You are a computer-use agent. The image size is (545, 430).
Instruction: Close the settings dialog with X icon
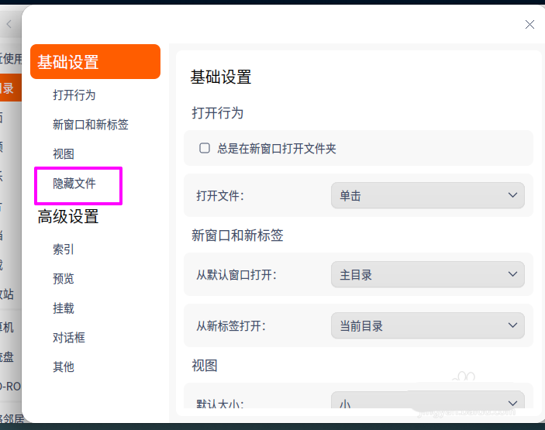[x=529, y=25]
